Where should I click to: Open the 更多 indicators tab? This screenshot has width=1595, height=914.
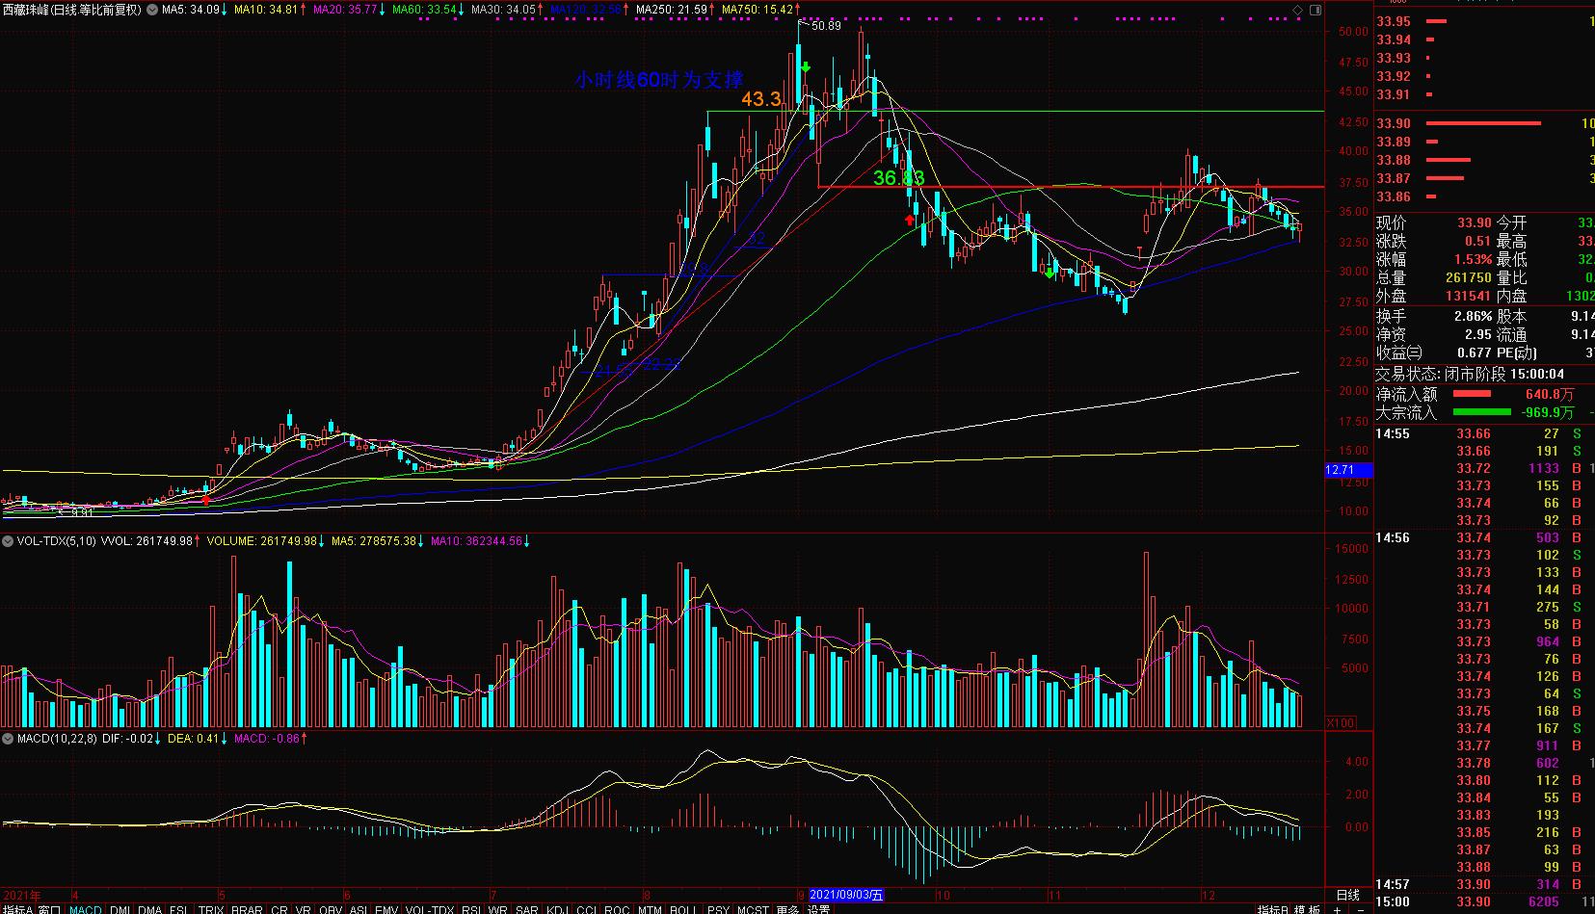[787, 908]
